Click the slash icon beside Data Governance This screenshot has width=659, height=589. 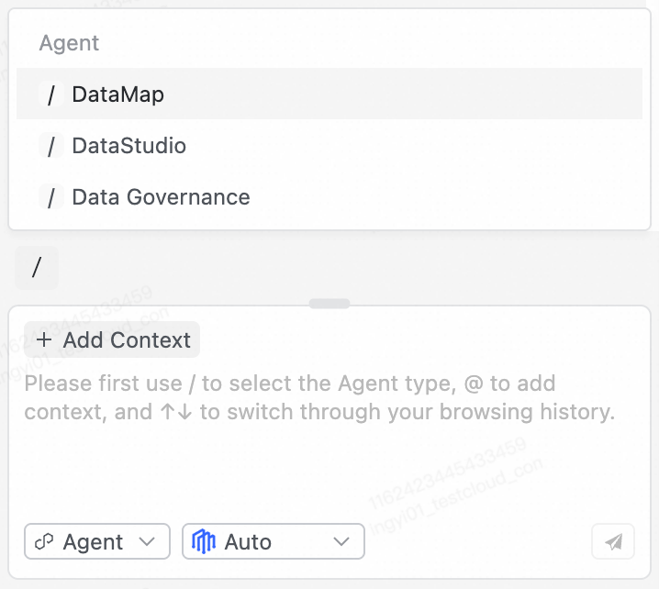[51, 197]
